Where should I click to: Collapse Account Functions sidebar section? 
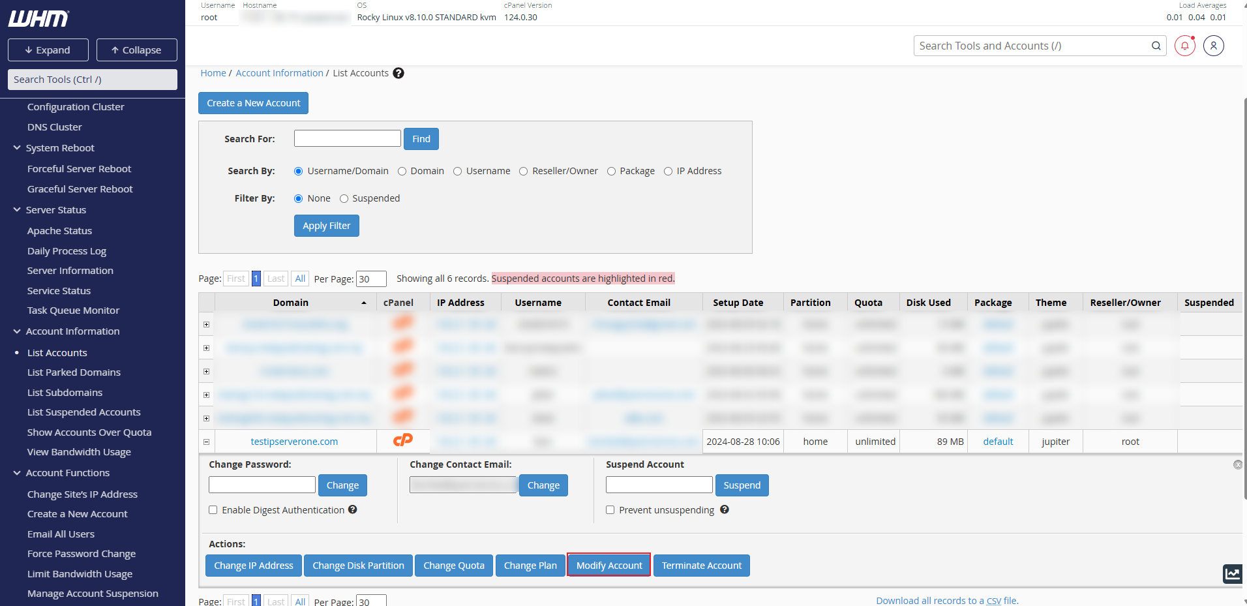click(17, 473)
